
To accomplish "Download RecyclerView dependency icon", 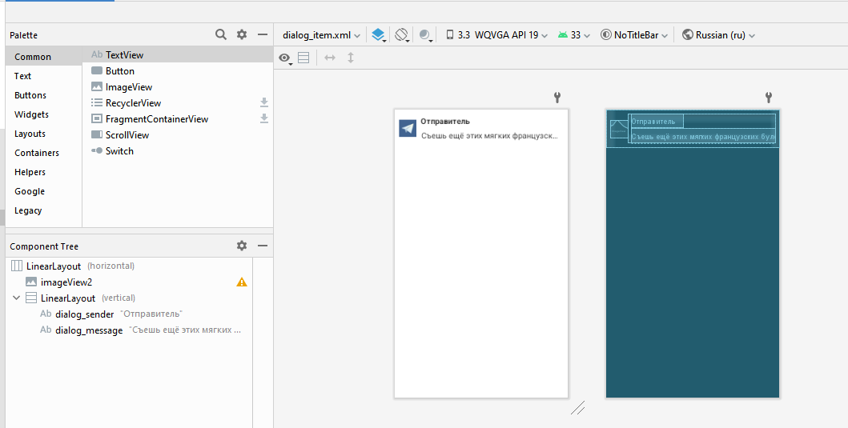I will (264, 102).
